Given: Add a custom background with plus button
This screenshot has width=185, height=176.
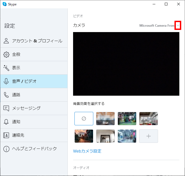Looking at the screenshot, I should pyautogui.click(x=149, y=136).
